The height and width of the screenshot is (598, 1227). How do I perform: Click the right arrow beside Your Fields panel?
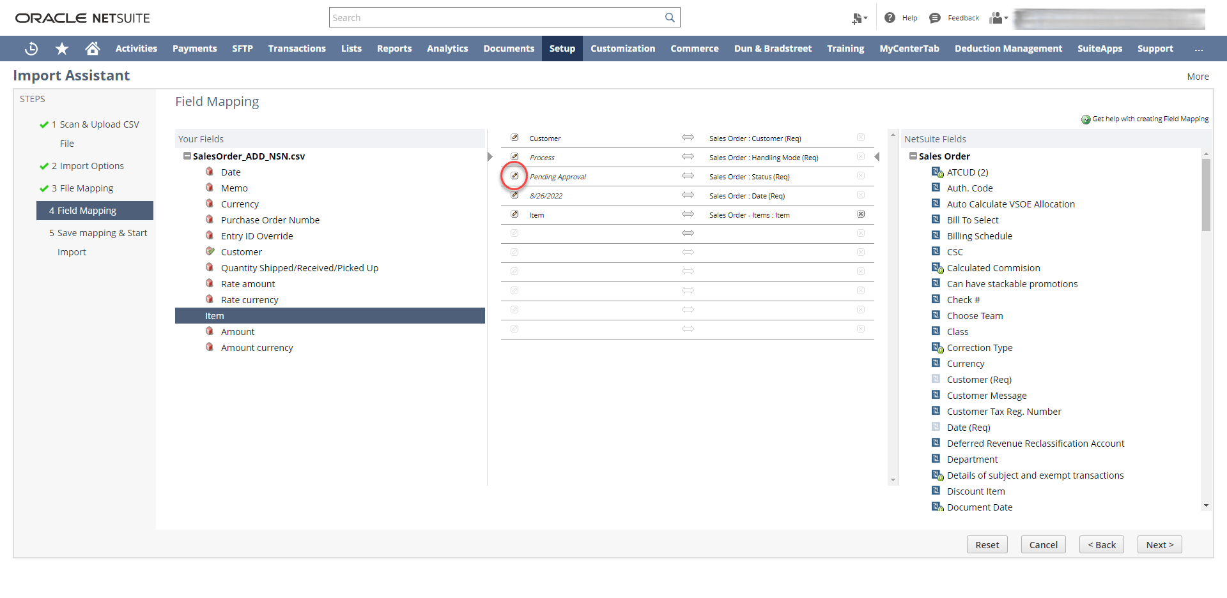(490, 157)
